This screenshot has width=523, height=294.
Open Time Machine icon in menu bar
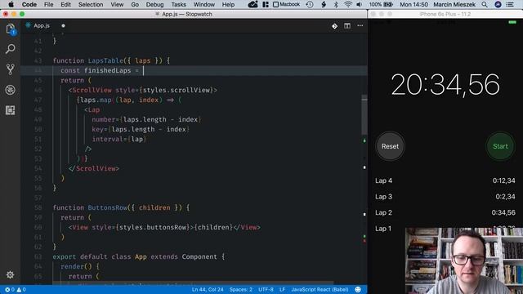click(310, 4)
